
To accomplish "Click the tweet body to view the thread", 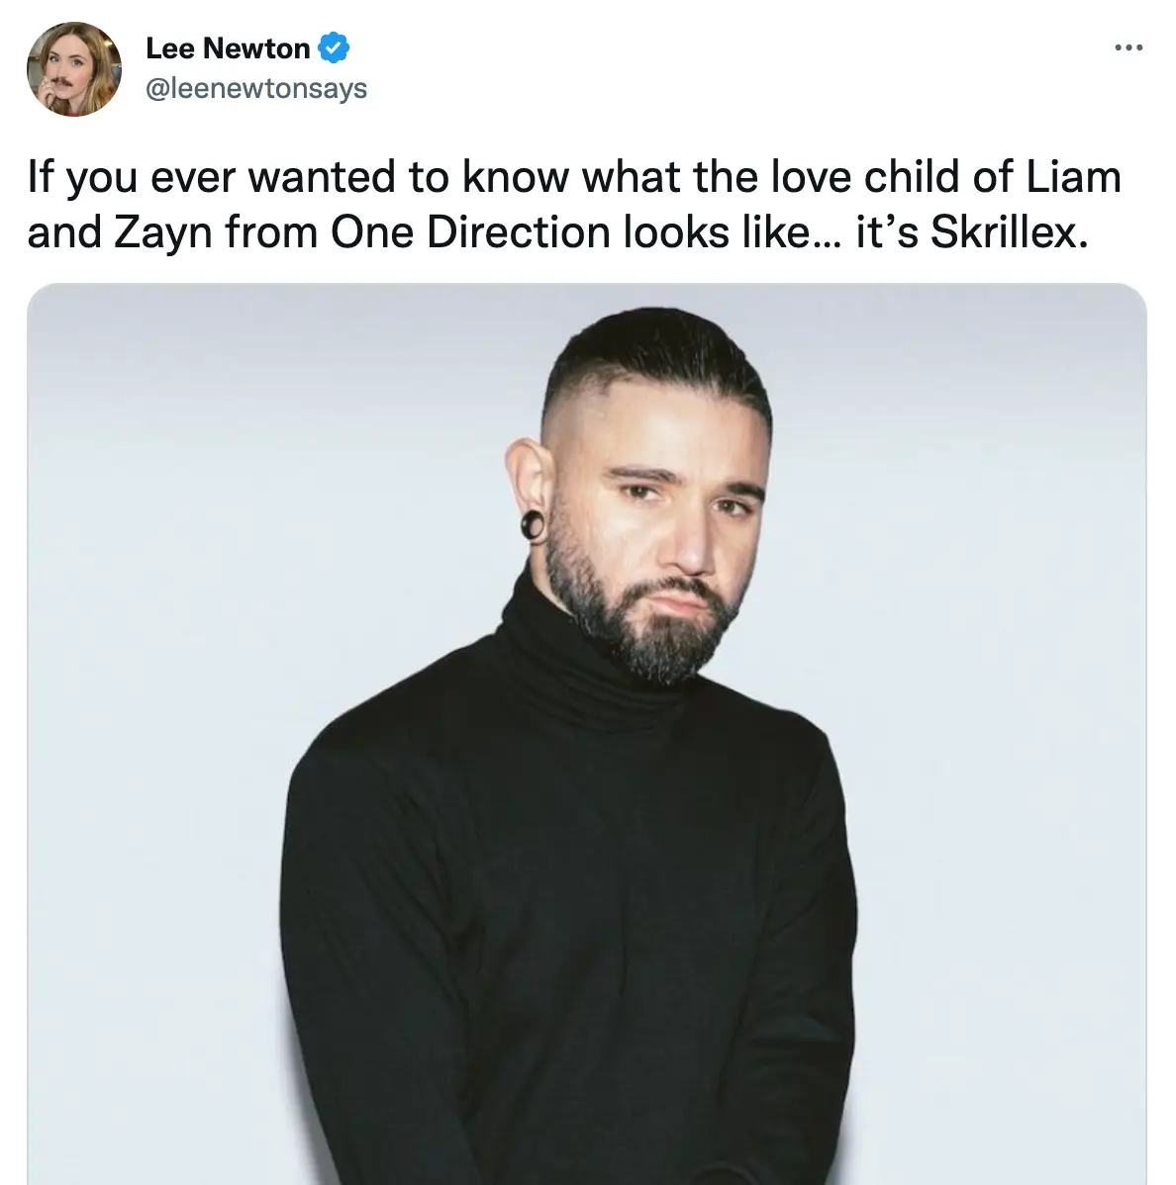I will [x=574, y=203].
